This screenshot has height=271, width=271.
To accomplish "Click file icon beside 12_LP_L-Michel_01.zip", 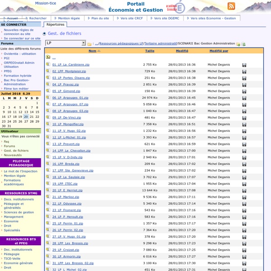I will (x=48, y=137).
